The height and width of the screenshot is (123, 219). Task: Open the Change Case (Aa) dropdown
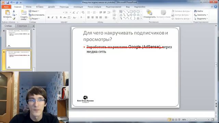(75, 17)
